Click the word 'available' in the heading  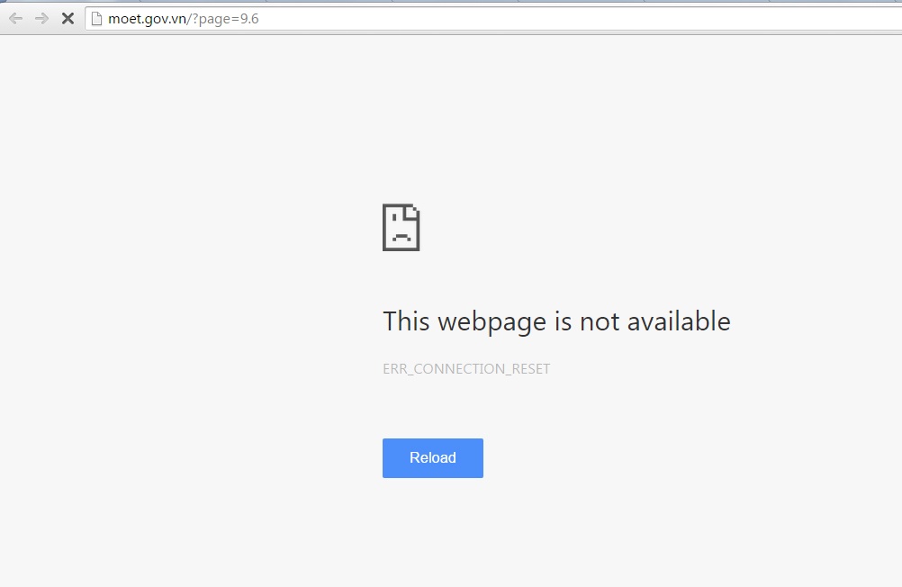[x=679, y=321]
